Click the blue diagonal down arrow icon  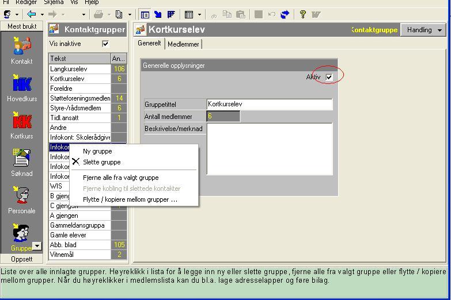coord(158,14)
